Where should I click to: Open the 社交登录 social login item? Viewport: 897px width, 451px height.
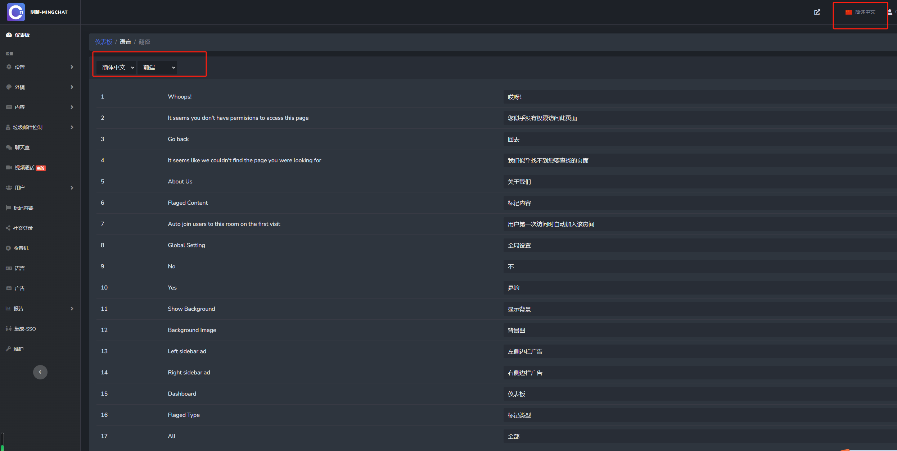click(23, 228)
